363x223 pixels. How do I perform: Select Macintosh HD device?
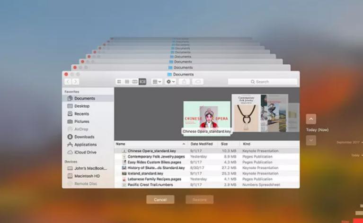coord(88,176)
